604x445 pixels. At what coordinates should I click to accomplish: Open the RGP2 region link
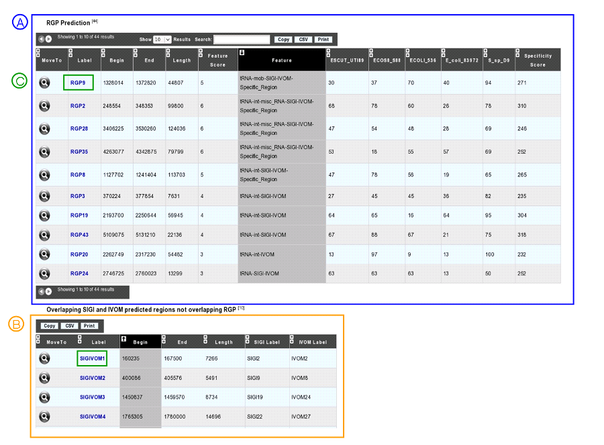[x=78, y=105]
